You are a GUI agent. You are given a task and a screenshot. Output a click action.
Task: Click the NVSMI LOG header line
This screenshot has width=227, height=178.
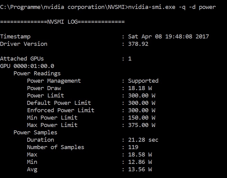(x=62, y=22)
